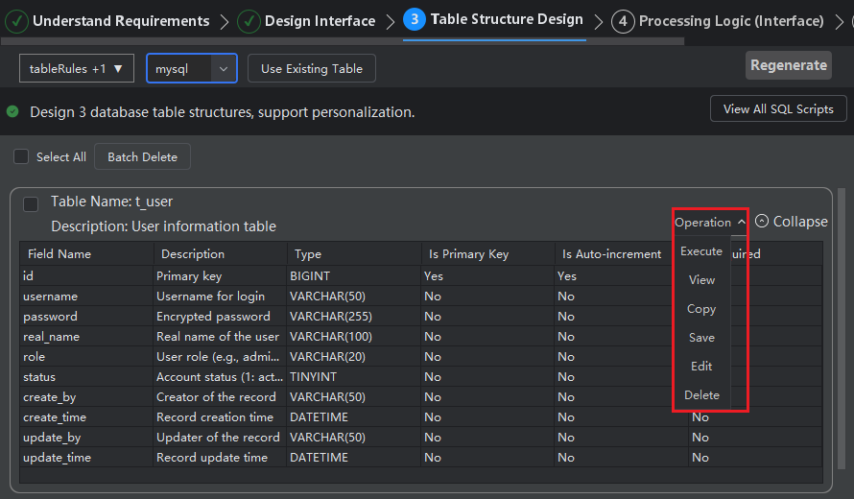Screen dimensions: 854x499
Task: Click the Collapse circle arrow icon
Action: [x=762, y=222]
